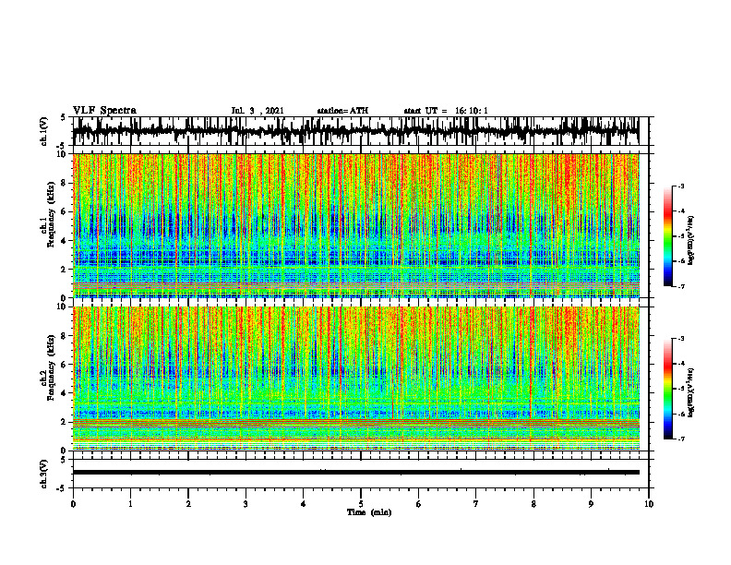731x565 pixels.
Task: Click the 0 tick on the time axis
Action: [73, 504]
